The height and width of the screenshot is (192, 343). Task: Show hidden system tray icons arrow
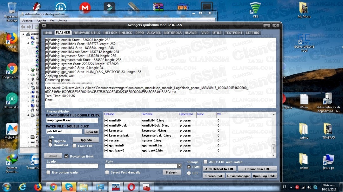pos(291,187)
